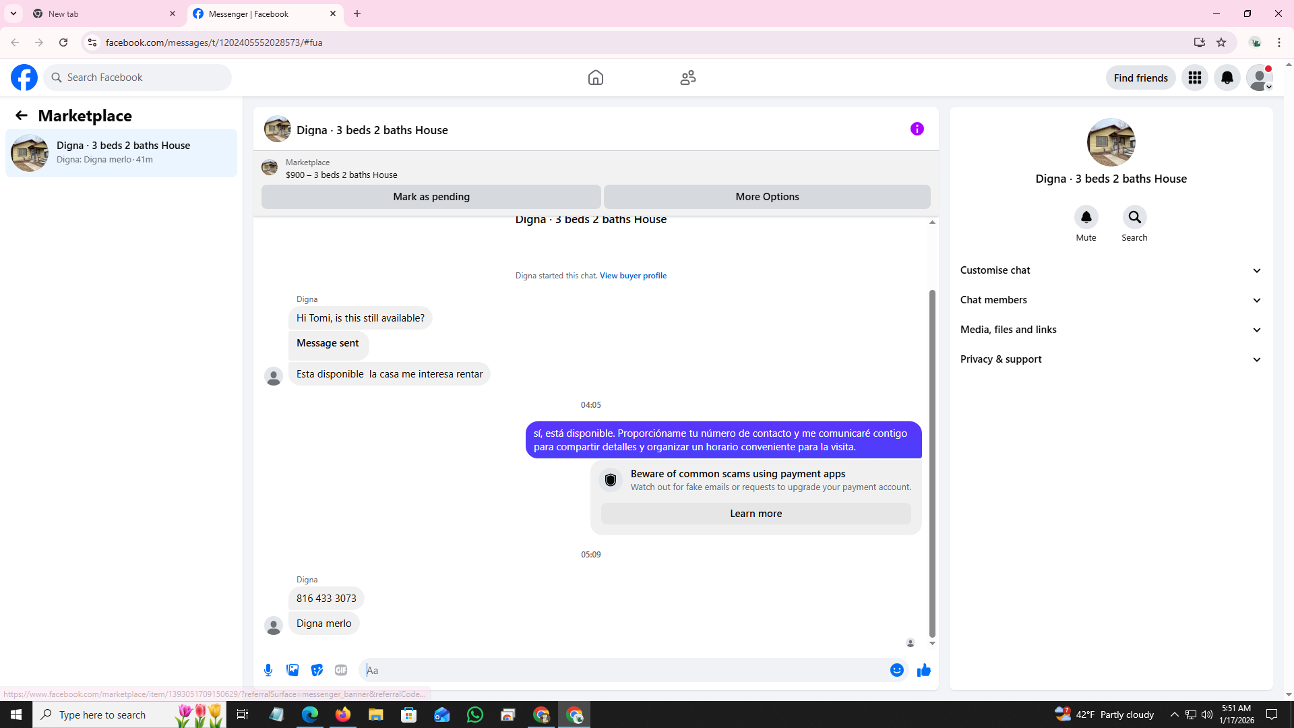Screen dimensions: 1294x728
Task: Attach a photo with image icon
Action: pyautogui.click(x=292, y=670)
